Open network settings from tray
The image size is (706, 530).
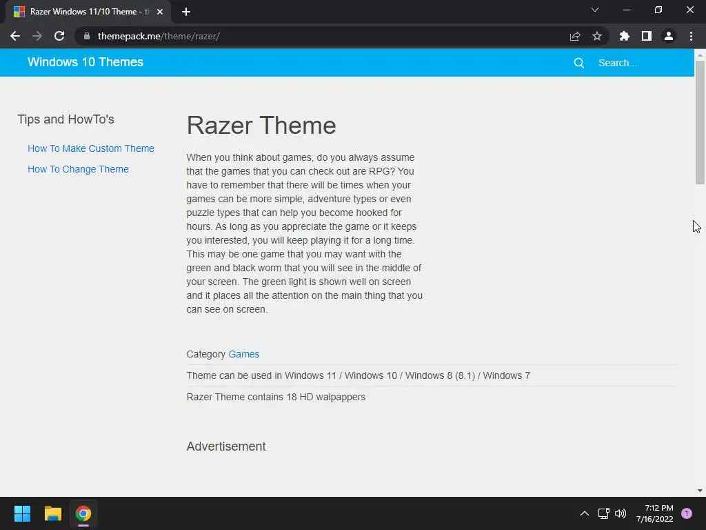pos(604,513)
